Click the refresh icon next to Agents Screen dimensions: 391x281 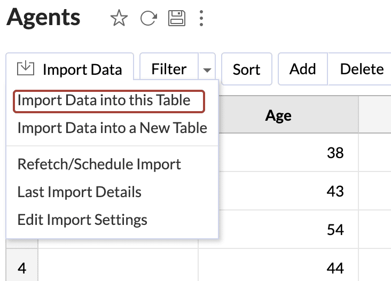click(x=148, y=19)
